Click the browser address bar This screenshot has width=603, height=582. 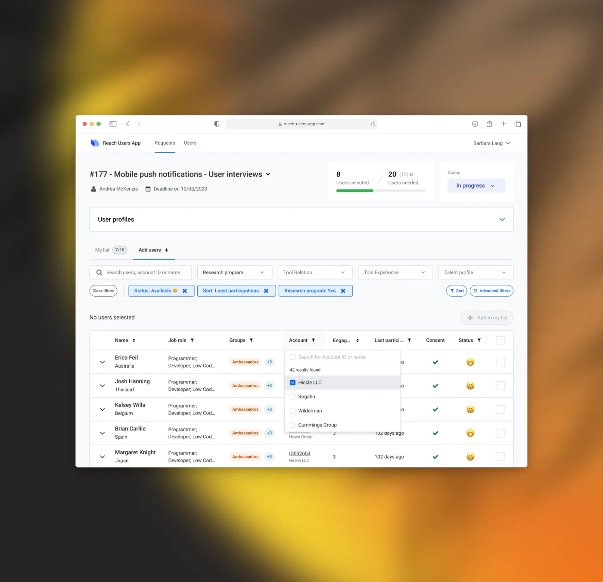[x=301, y=124]
